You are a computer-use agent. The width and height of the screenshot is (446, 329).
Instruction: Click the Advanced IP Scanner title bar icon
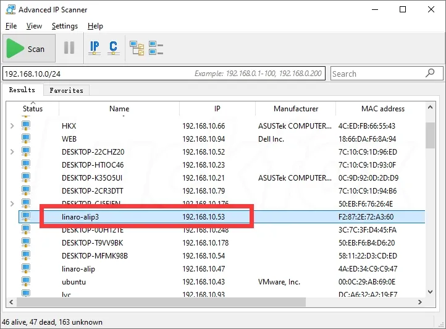click(11, 10)
